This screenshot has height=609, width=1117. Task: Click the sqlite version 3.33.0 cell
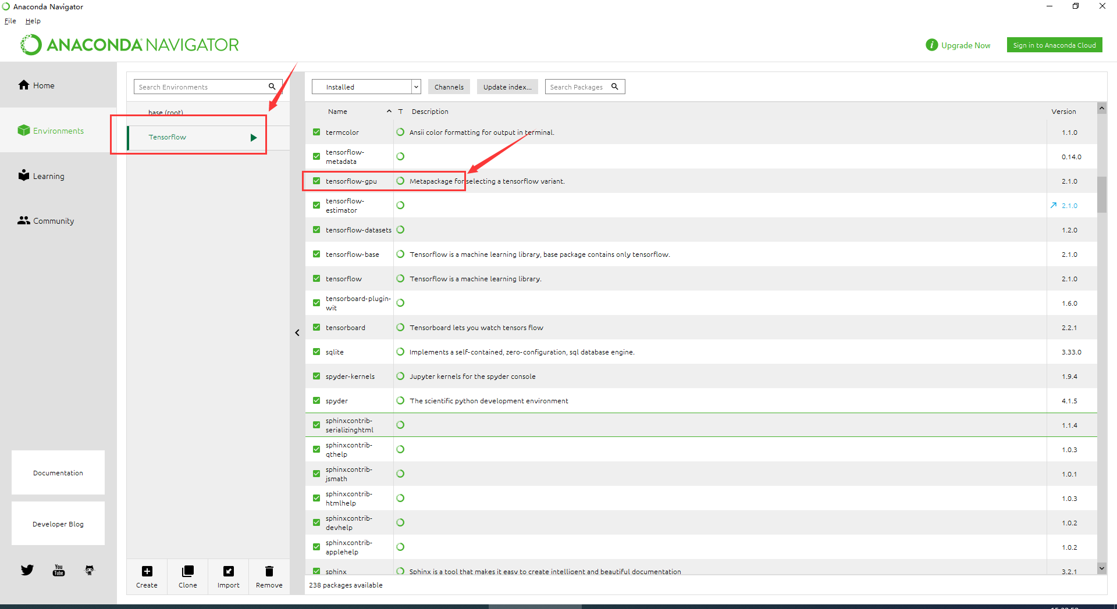tap(1071, 352)
